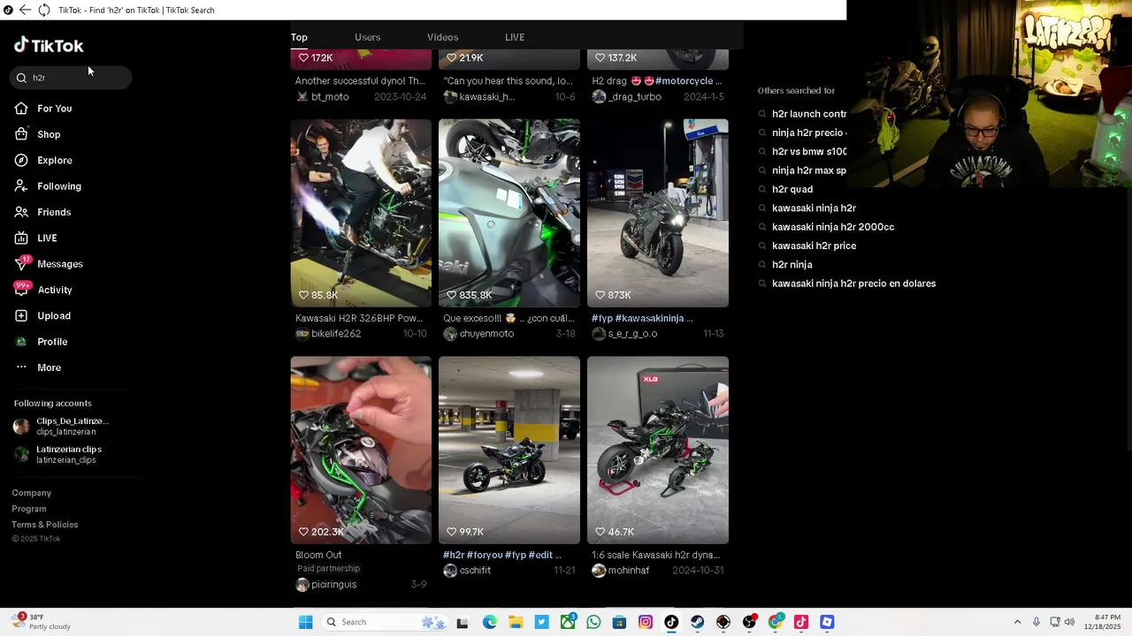Open Clips_De_Latinze following account
Image resolution: width=1132 pixels, height=636 pixels.
[61, 427]
